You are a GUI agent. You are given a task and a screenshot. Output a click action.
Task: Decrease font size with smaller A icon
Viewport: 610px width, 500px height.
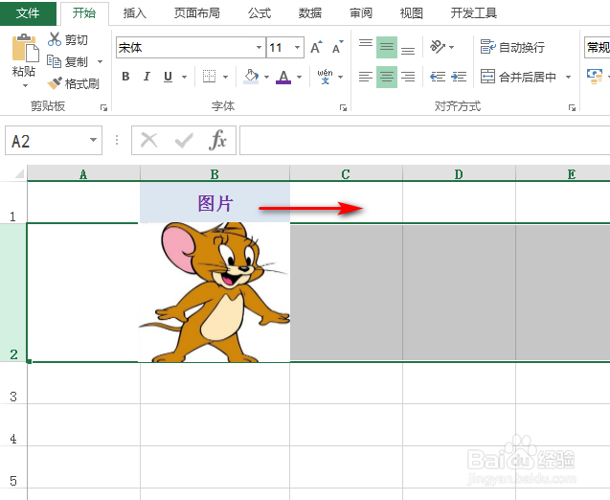pyautogui.click(x=338, y=48)
